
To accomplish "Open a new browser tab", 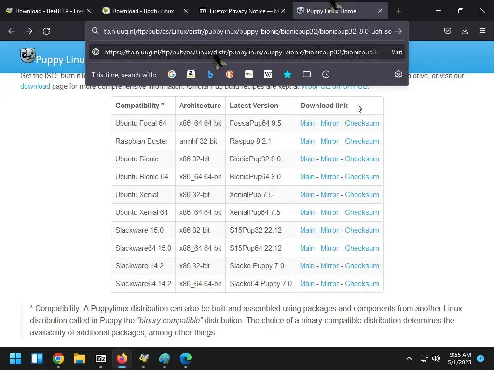I will (398, 11).
